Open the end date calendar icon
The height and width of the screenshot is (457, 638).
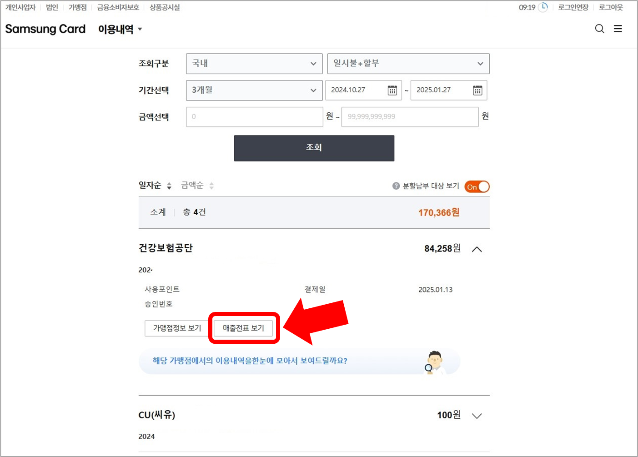click(x=477, y=90)
